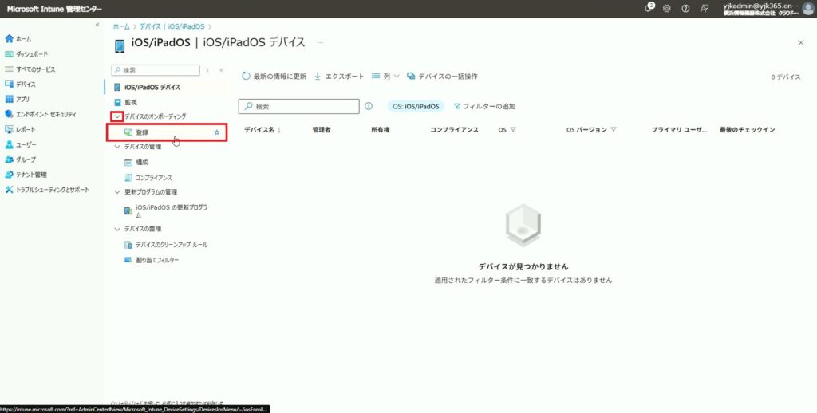
Task: Click 最新の情報に更新 refresh button
Action: pyautogui.click(x=274, y=77)
